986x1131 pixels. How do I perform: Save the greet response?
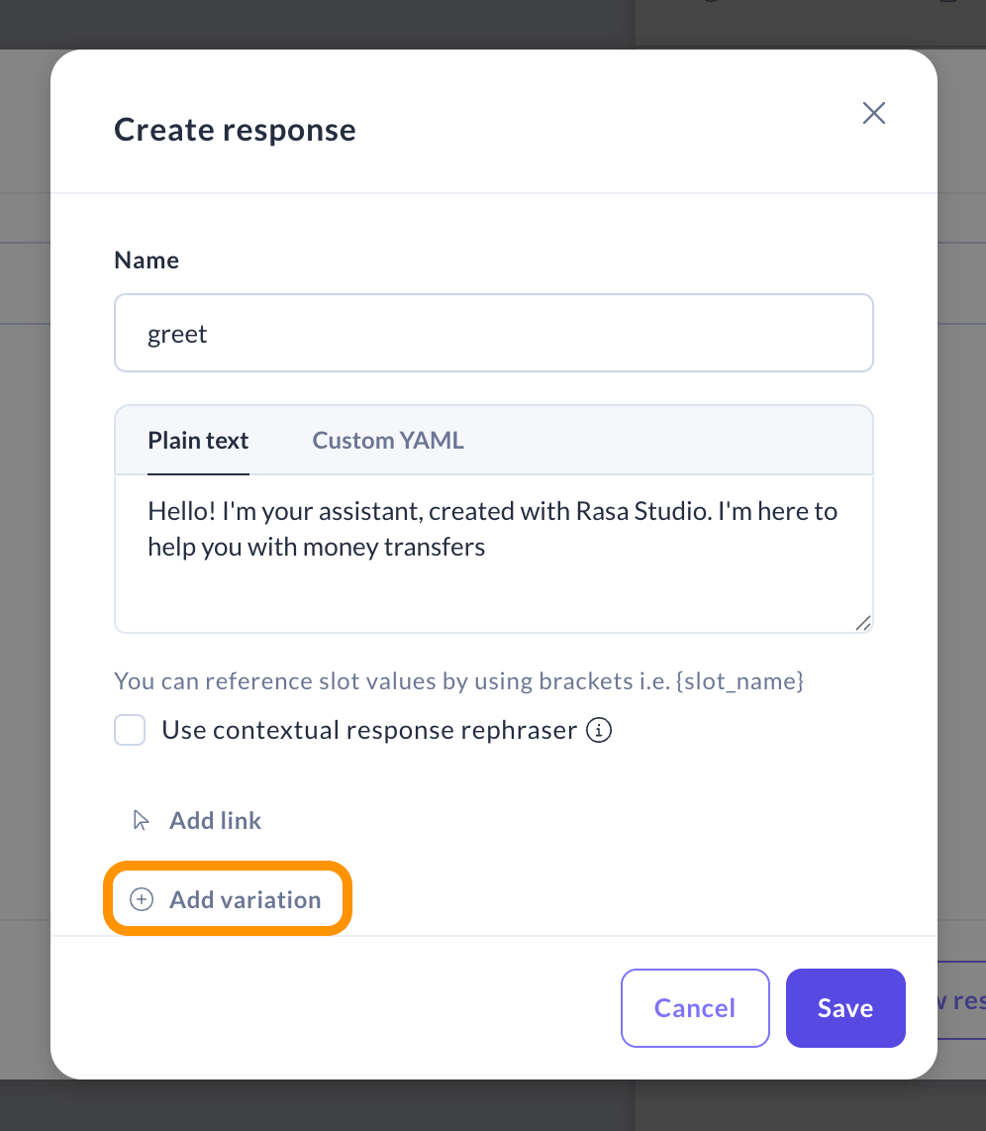click(845, 1008)
